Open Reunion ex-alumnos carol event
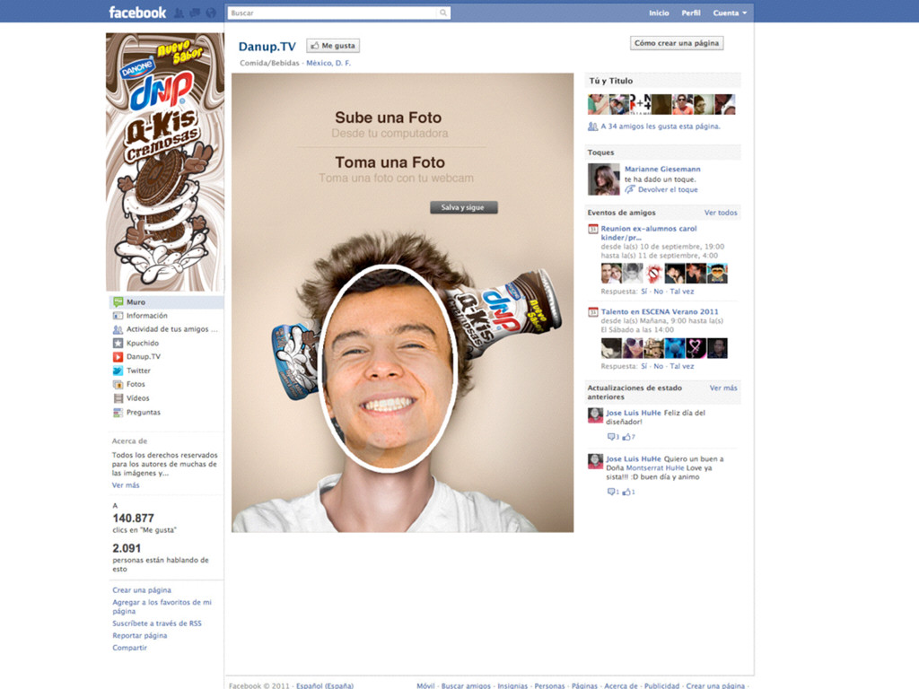Screen dimensions: 919x689 [649, 233]
